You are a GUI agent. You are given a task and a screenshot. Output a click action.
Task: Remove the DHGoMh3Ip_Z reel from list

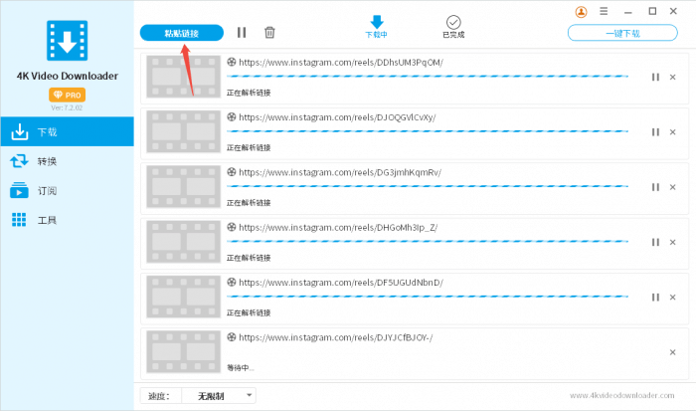click(673, 243)
